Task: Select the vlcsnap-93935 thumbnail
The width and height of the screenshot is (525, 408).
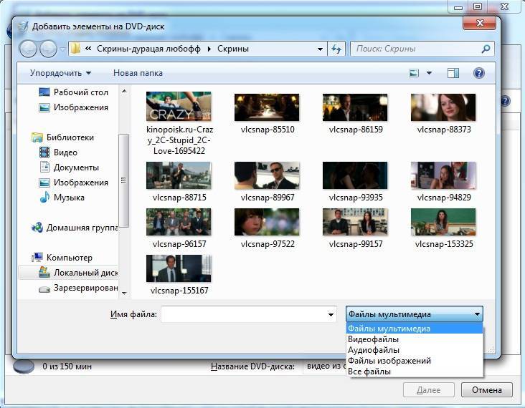Action: 355,175
